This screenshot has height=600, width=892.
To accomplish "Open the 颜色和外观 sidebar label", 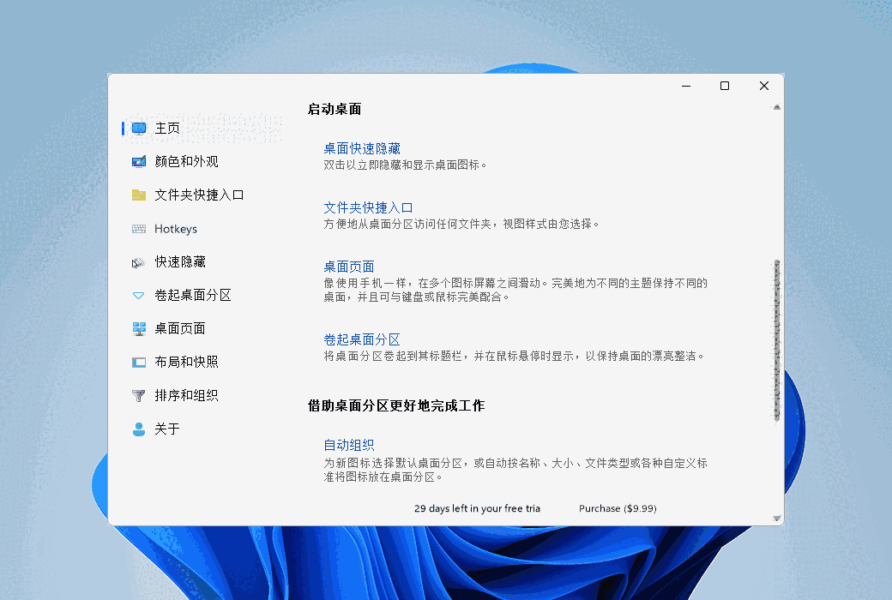I will 187,162.
